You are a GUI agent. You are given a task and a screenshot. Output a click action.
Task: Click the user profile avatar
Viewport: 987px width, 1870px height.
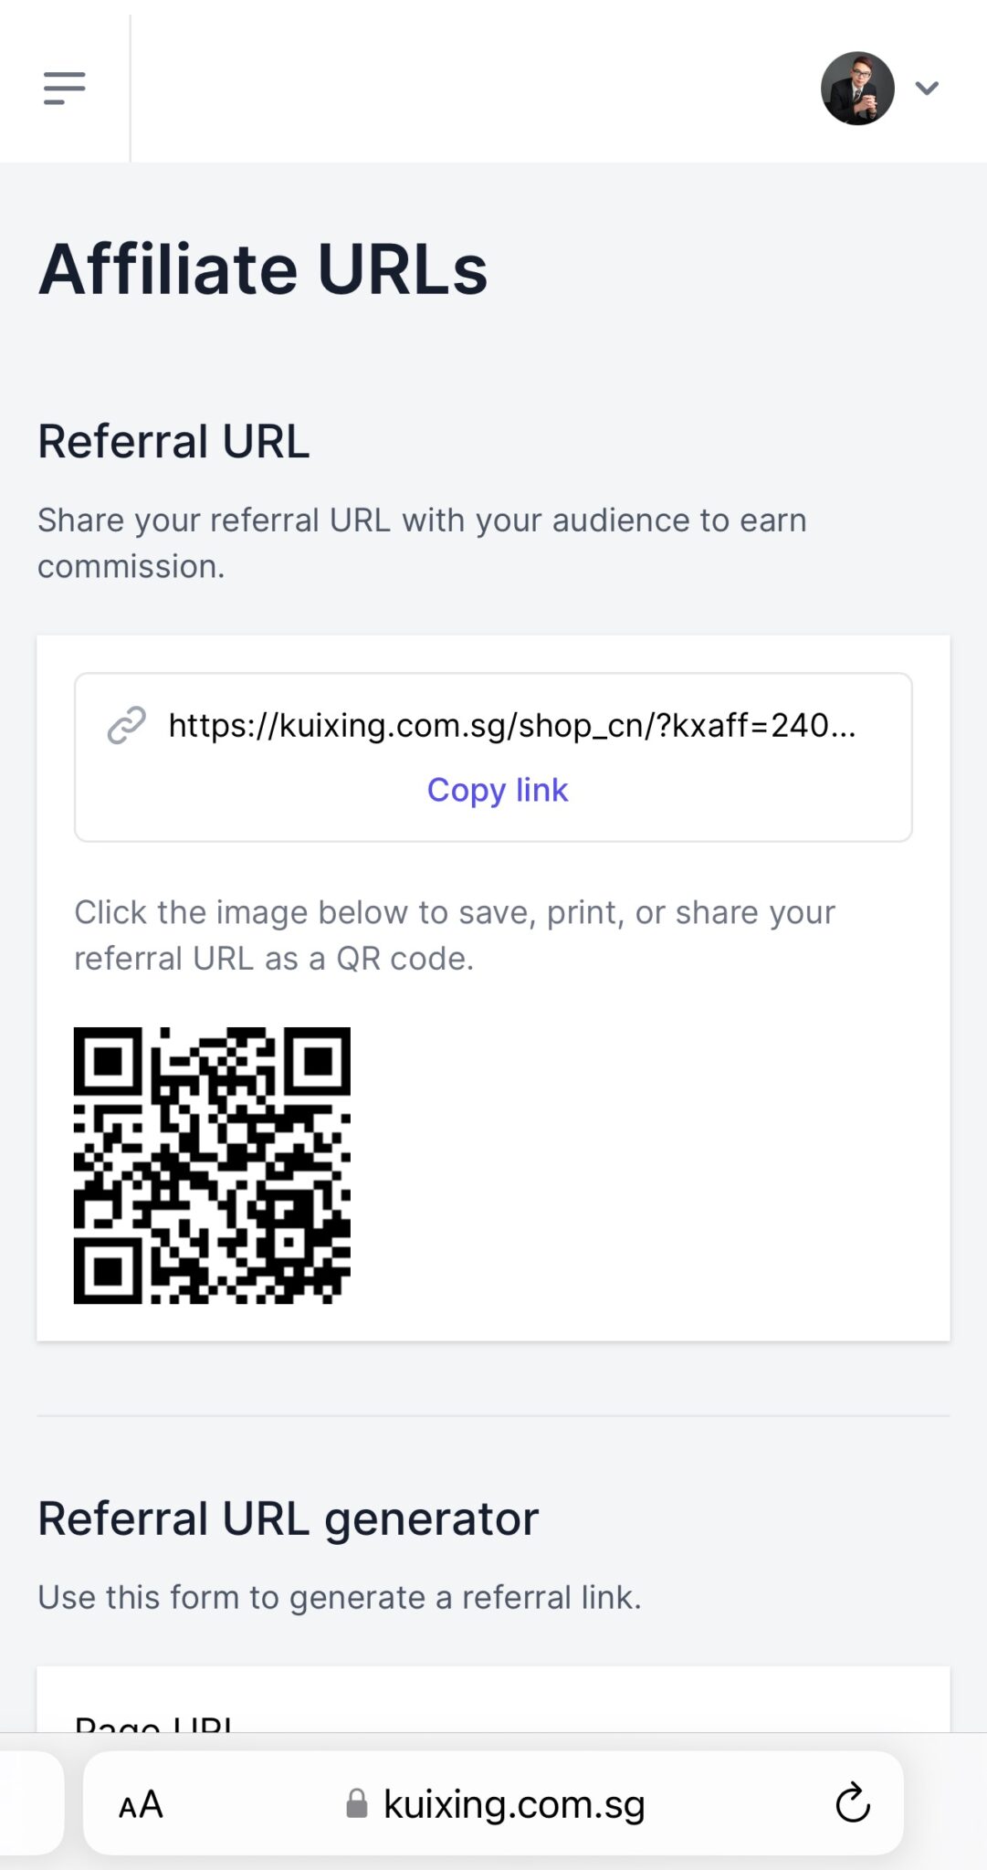click(x=856, y=88)
